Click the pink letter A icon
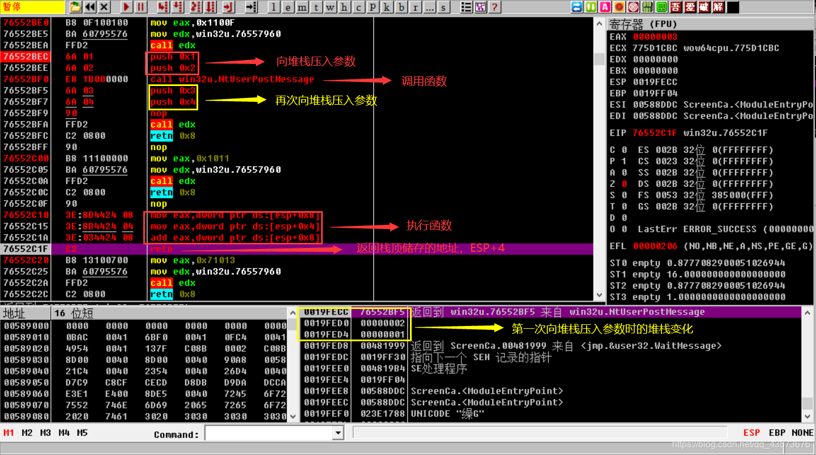 click(605, 7)
